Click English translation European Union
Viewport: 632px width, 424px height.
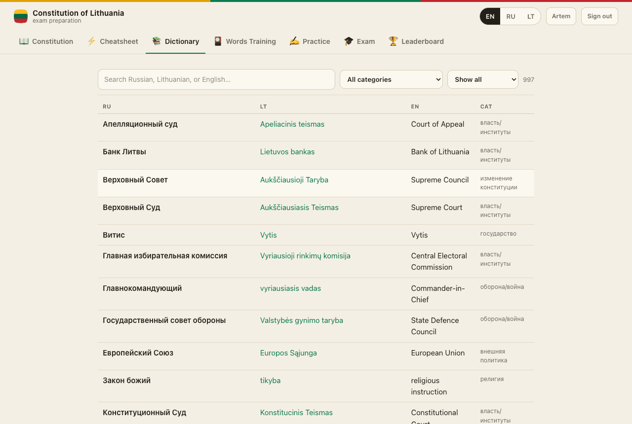point(438,353)
